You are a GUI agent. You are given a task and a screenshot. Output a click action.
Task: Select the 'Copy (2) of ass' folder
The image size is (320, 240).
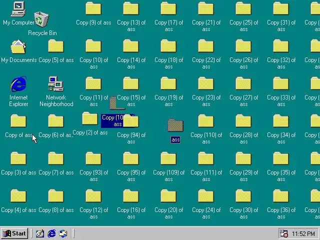pos(90,119)
